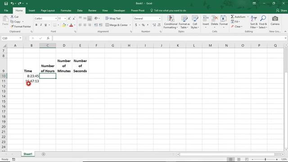Select cell containing 8:23:45
288x162 pixels.
pos(31,76)
